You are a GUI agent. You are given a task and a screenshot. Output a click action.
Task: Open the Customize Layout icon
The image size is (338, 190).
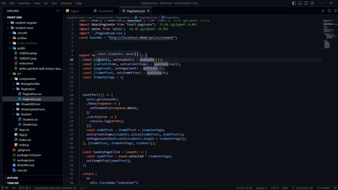point(312,3)
